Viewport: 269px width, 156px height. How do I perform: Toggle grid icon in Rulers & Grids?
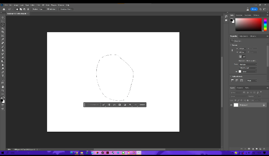237,80
